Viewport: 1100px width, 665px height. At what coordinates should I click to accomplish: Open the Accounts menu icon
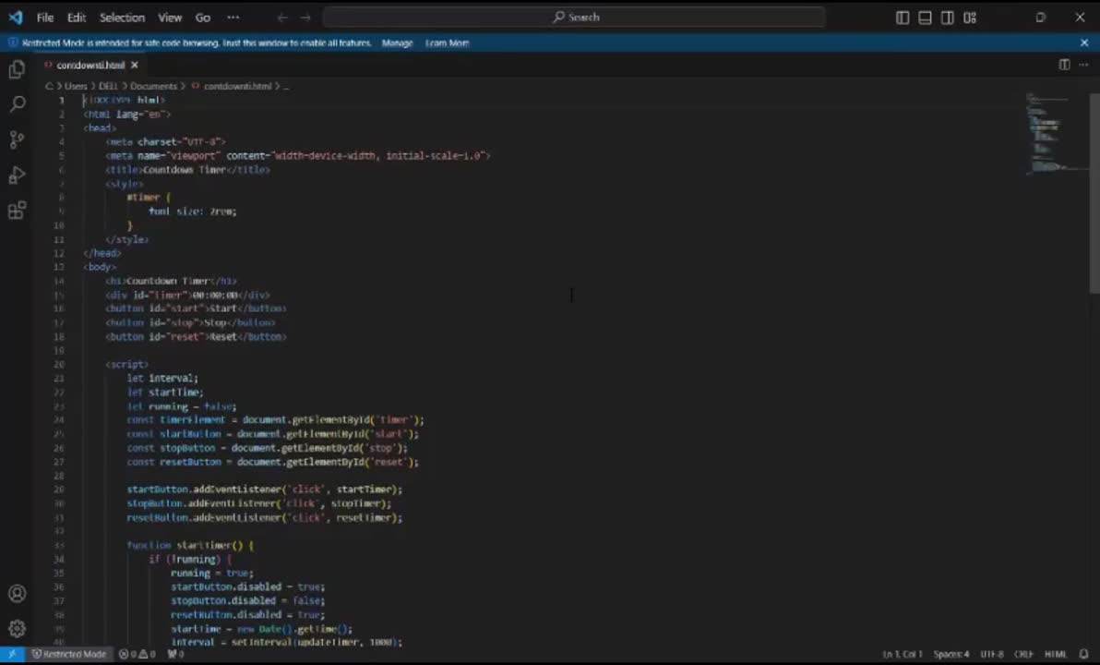(x=17, y=594)
